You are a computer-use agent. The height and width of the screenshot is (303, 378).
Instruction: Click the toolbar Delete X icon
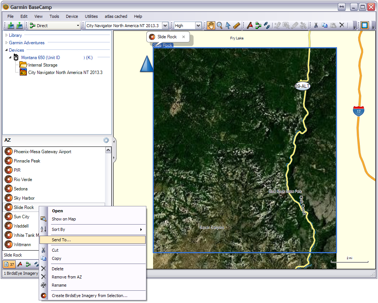pyautogui.click(x=342, y=25)
